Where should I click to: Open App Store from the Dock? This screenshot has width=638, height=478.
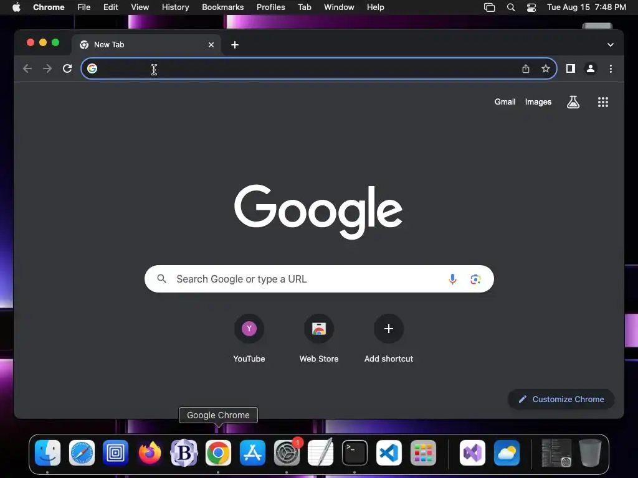click(252, 453)
